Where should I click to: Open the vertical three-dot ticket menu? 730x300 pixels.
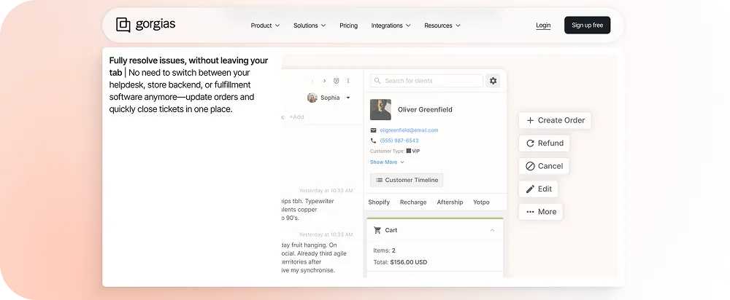(x=347, y=81)
